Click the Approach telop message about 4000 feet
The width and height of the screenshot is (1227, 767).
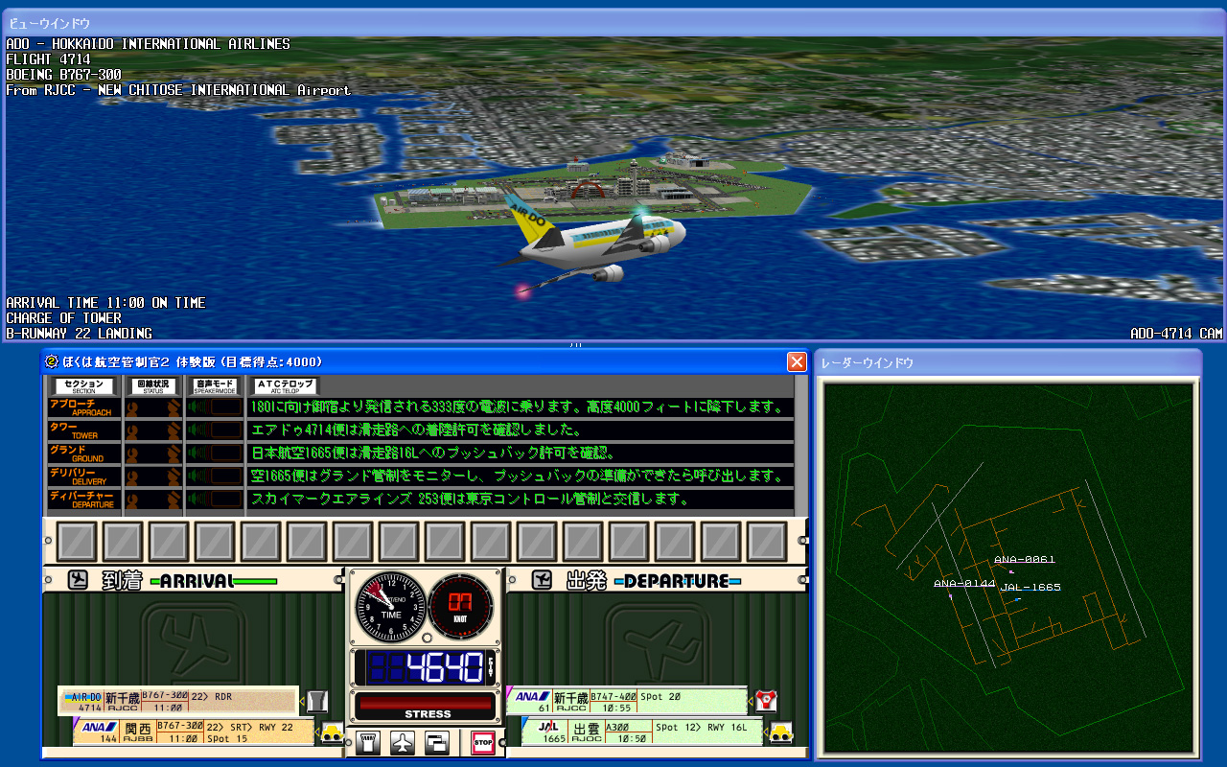coord(520,407)
